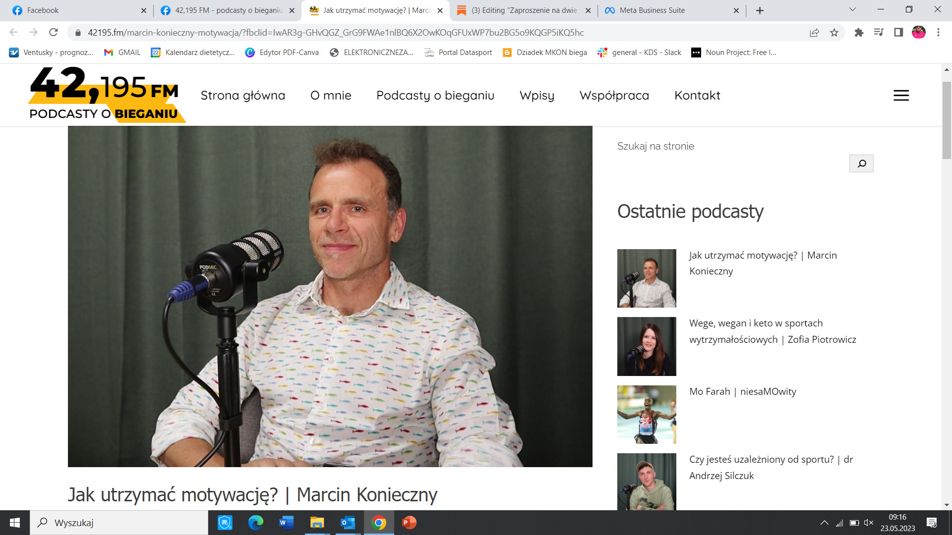Open the hamburger menu icon
This screenshot has height=535, width=952.
pyautogui.click(x=901, y=96)
